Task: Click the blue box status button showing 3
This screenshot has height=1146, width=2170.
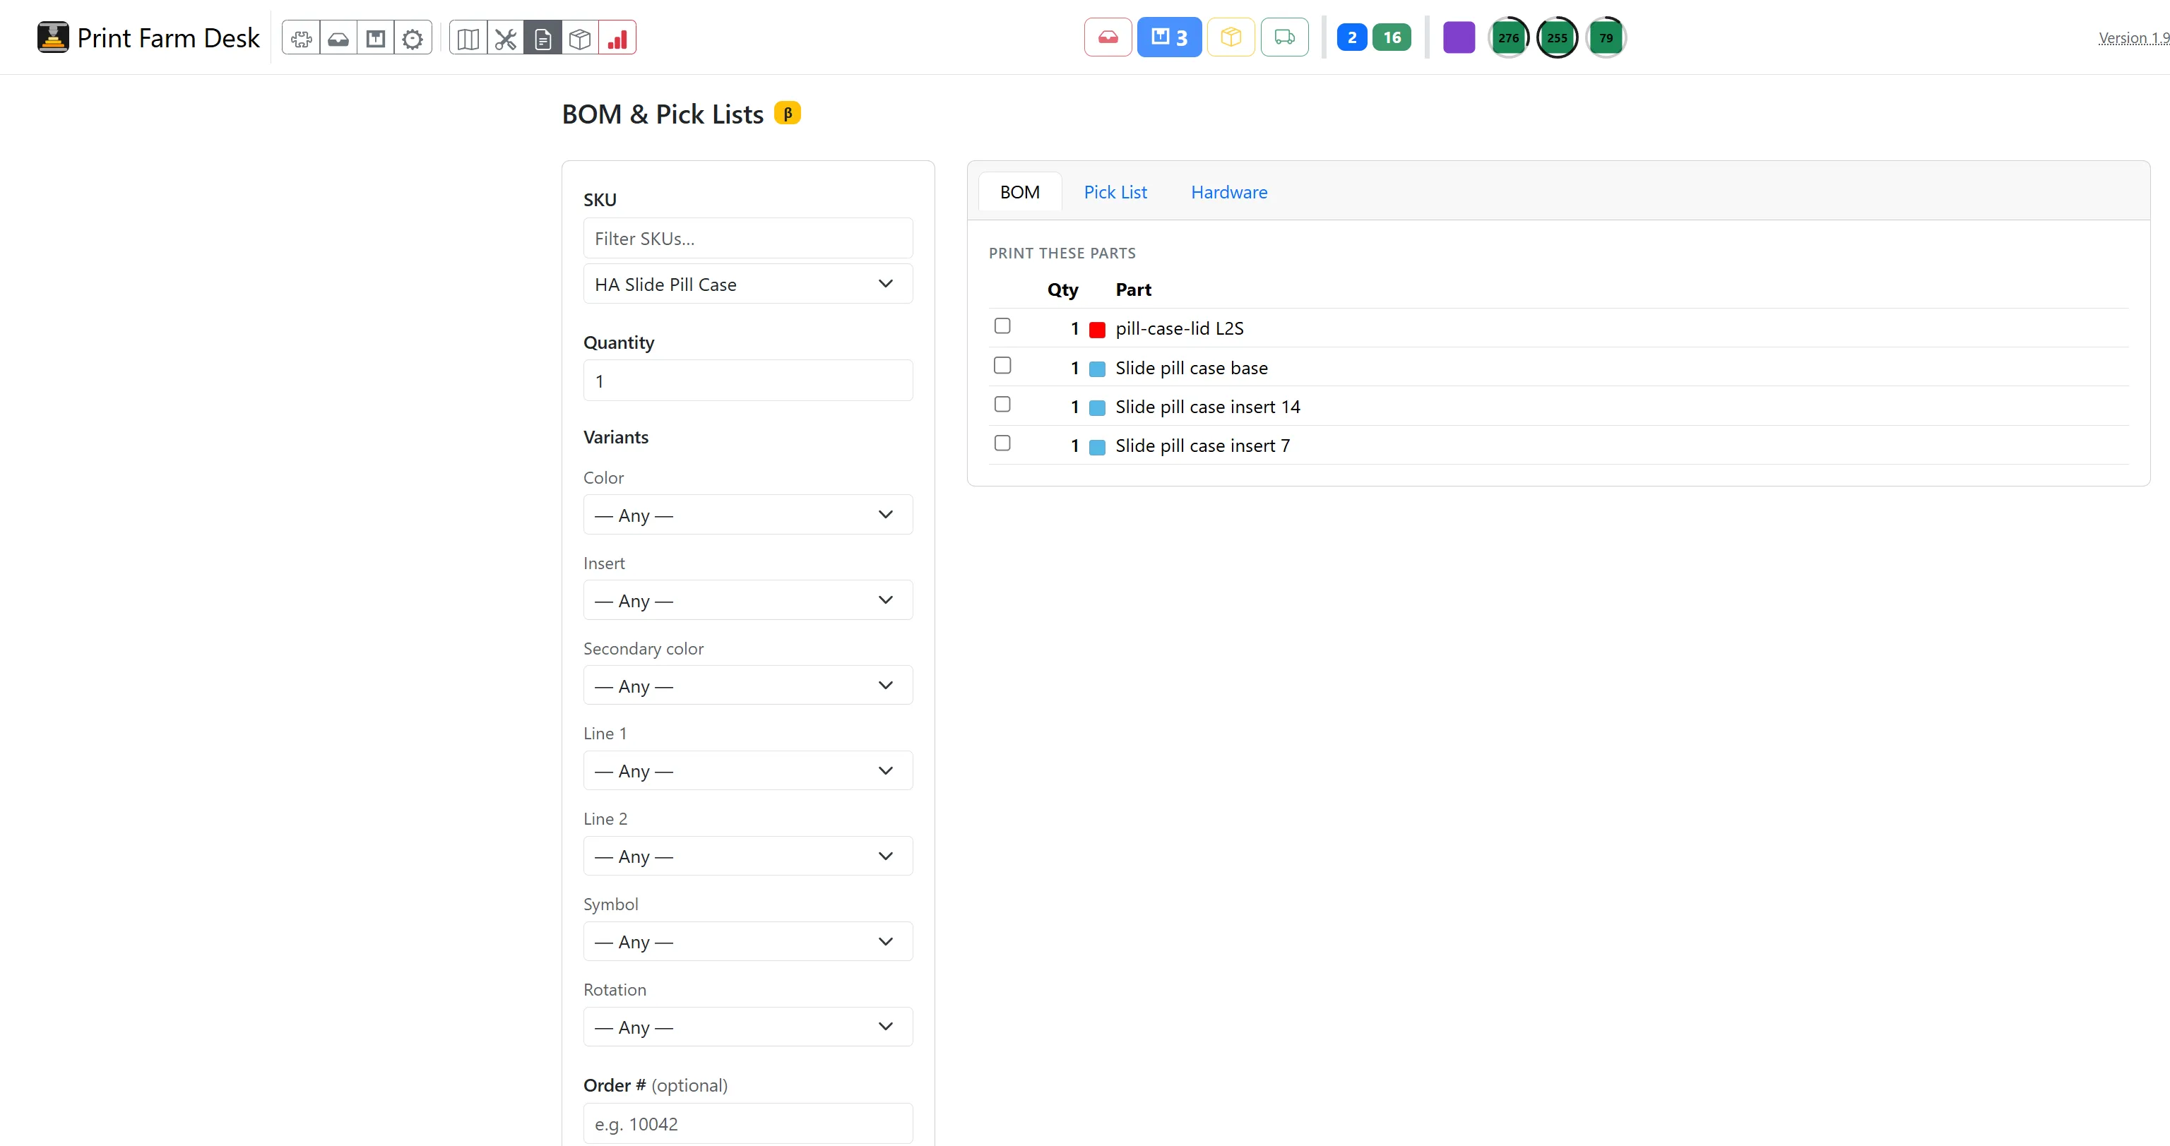Action: pyautogui.click(x=1169, y=37)
